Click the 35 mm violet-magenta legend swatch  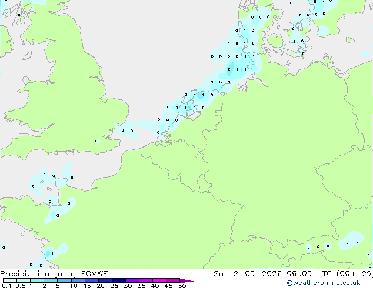coord(146,280)
